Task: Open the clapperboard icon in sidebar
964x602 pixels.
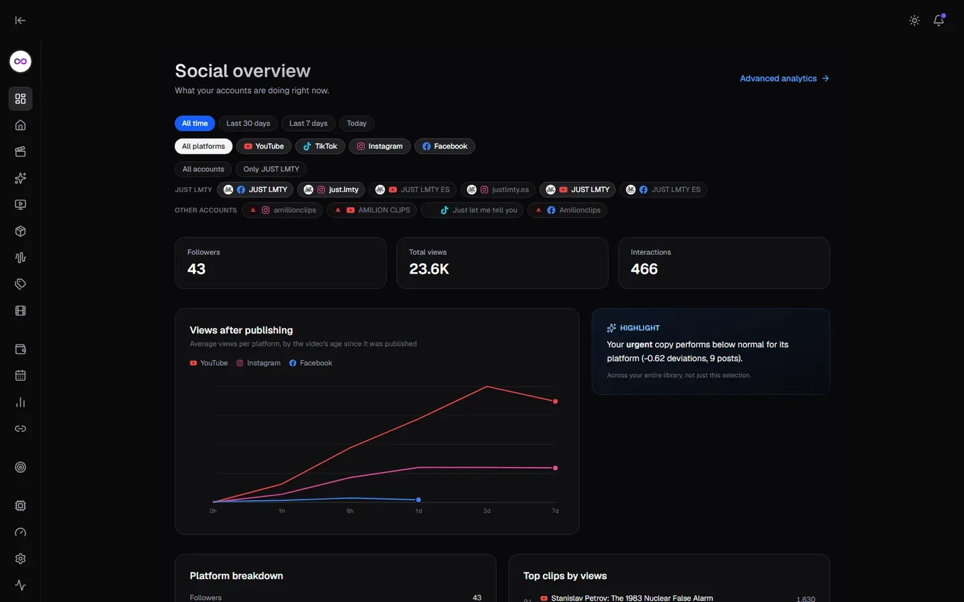Action: (x=21, y=152)
